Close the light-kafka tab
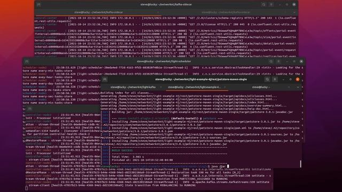342x192 pixels. pyautogui.click(x=161, y=87)
